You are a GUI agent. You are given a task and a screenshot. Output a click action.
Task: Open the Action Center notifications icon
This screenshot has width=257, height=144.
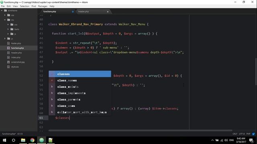251,140
